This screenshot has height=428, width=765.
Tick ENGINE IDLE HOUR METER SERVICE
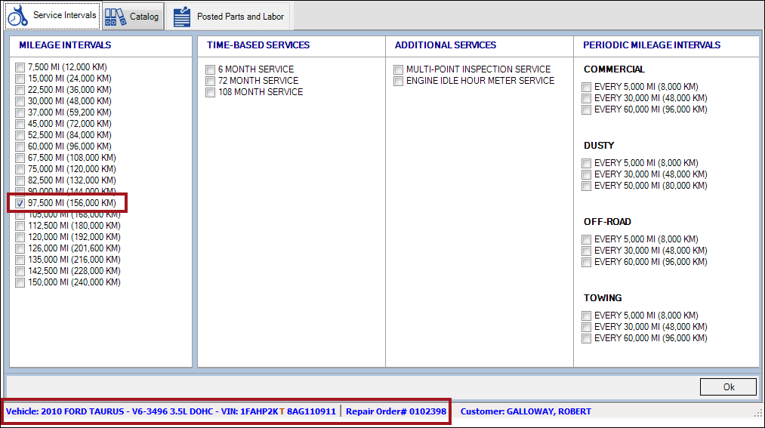[398, 81]
